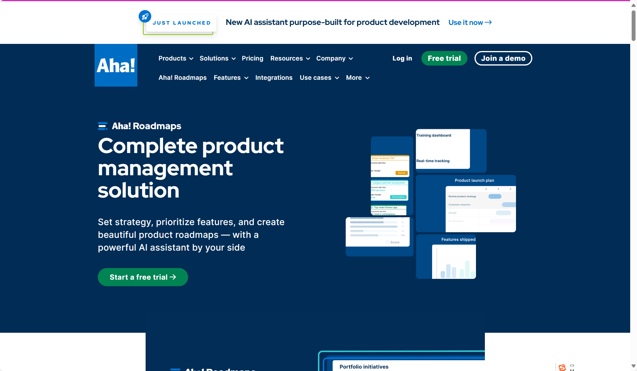Click the green Free trial button
The image size is (637, 371).
pos(444,58)
